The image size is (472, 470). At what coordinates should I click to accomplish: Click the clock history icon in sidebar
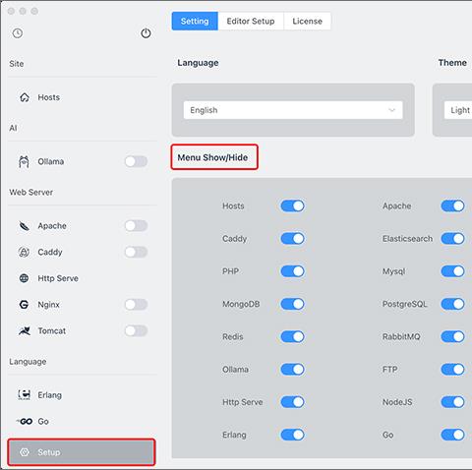pyautogui.click(x=18, y=33)
